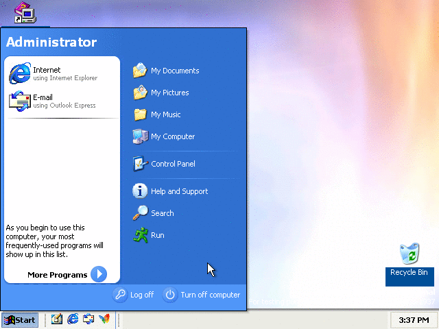The height and width of the screenshot is (329, 439).
Task: Open Internet Explorer from the Start menu
Action: pyautogui.click(x=20, y=73)
